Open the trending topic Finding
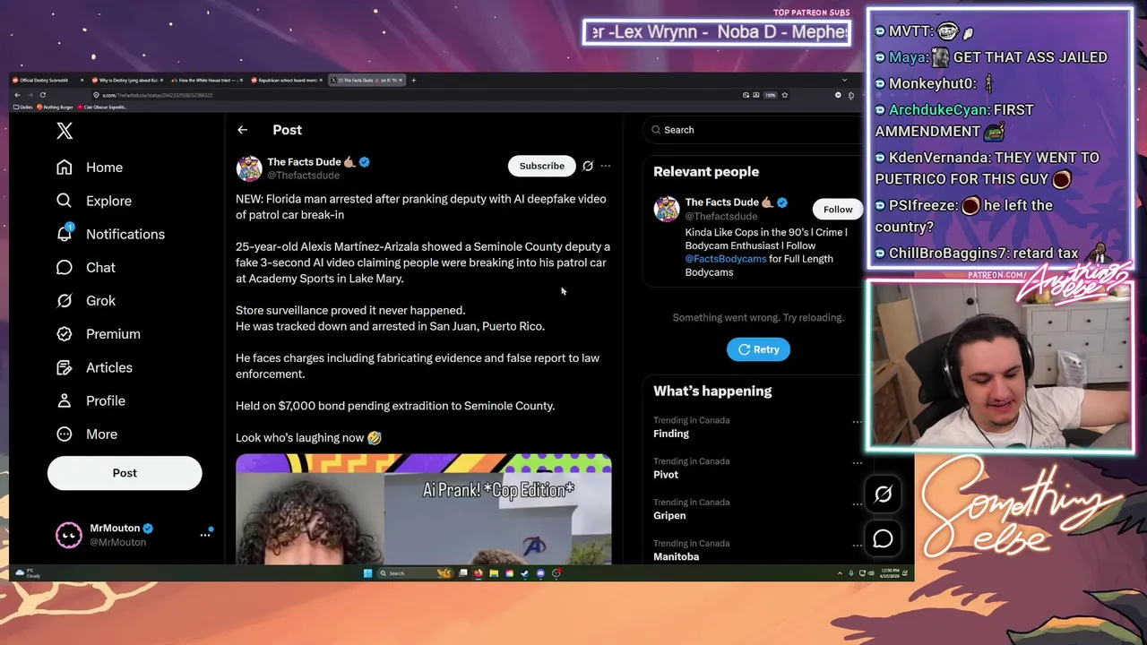Viewport: 1147px width, 645px height. (671, 434)
